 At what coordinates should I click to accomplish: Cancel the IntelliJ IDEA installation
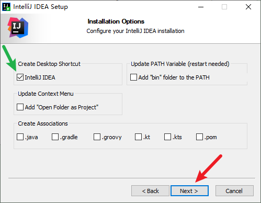(234, 191)
